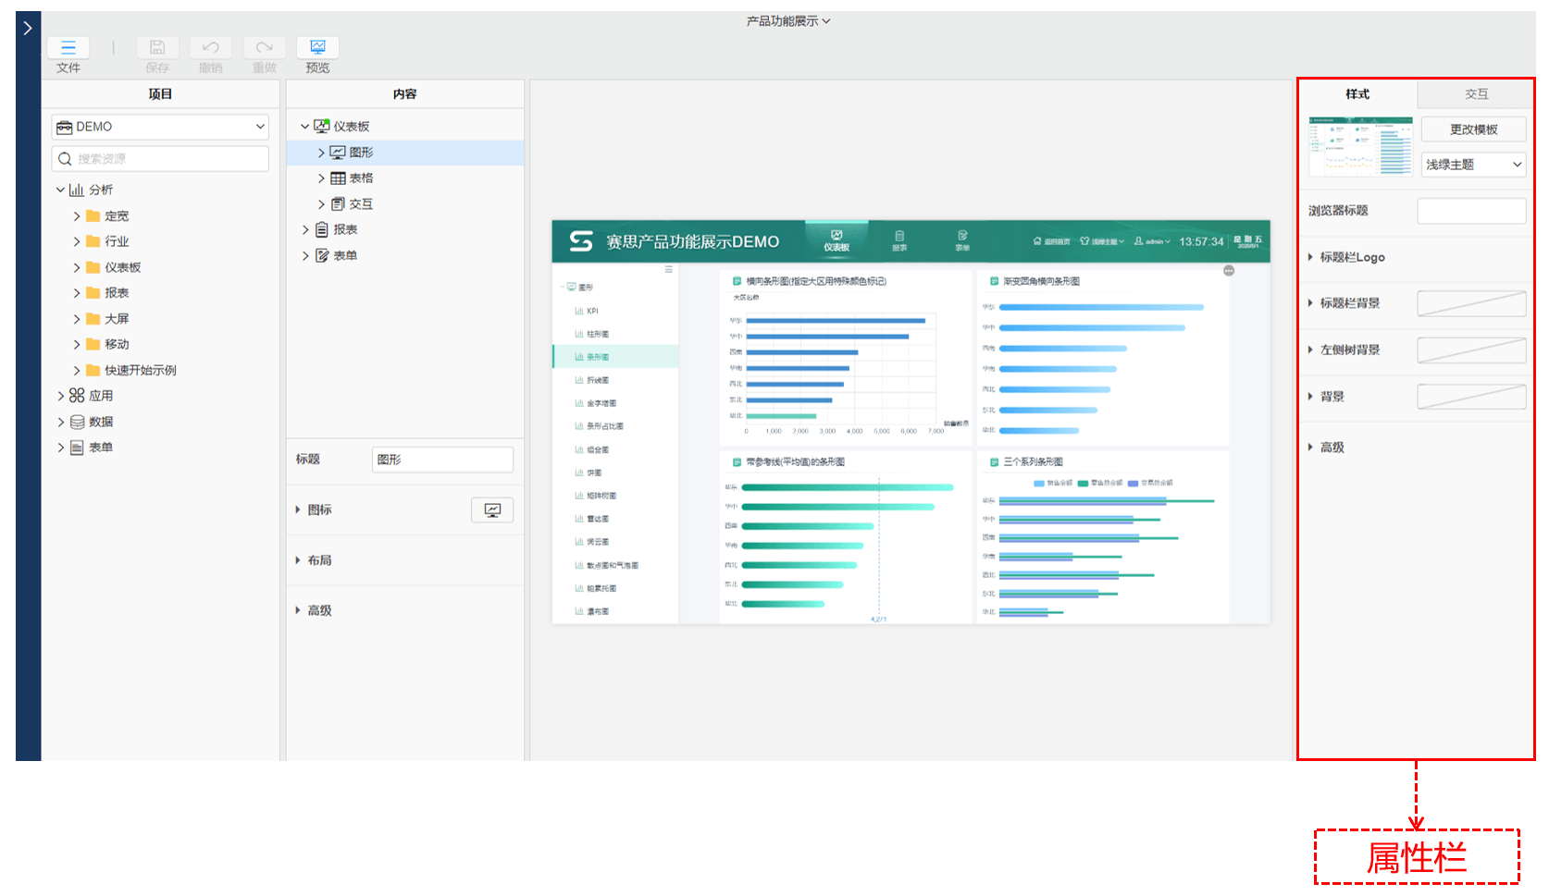
Task: Click the 浏览器标题 input field
Action: click(x=1471, y=211)
